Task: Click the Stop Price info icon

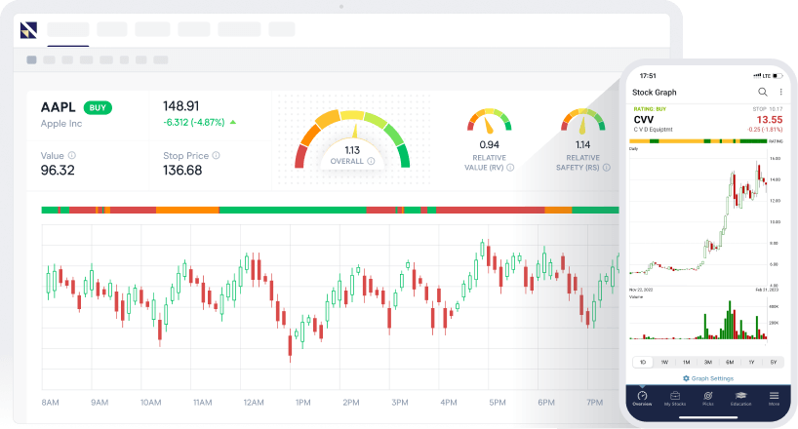Action: (216, 156)
